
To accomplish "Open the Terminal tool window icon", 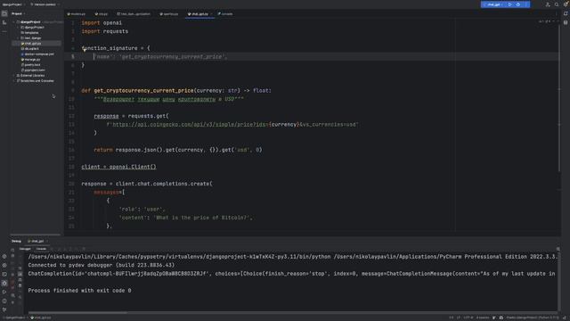I will pos(4,274).
